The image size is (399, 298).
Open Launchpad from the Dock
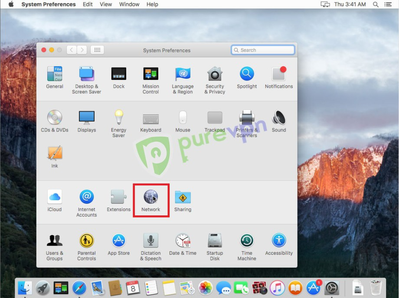[43, 288]
